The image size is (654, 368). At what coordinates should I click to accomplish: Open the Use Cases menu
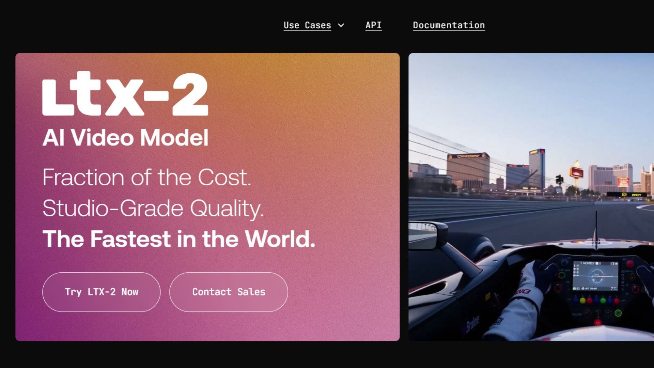(307, 25)
